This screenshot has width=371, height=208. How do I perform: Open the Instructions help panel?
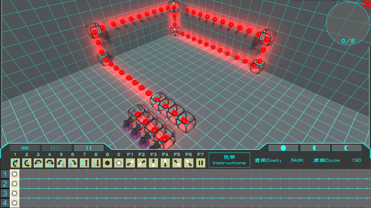pyautogui.click(x=229, y=160)
